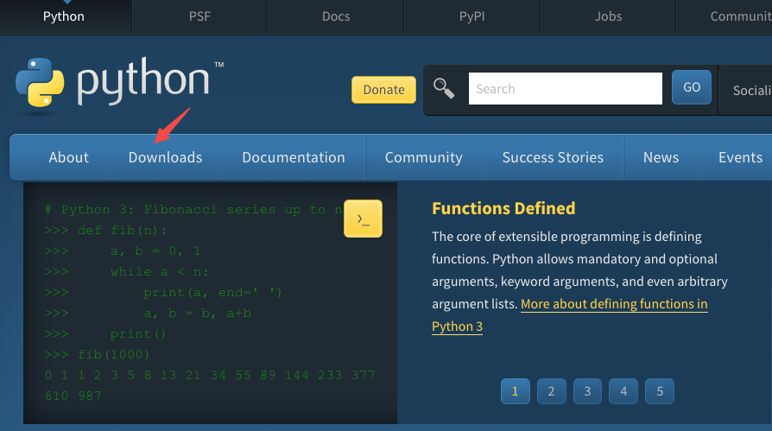
Task: Go to the PyPI top tab
Action: 472,16
